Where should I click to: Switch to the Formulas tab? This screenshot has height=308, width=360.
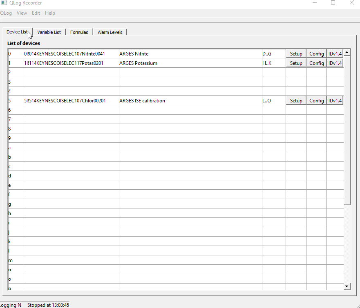point(79,32)
